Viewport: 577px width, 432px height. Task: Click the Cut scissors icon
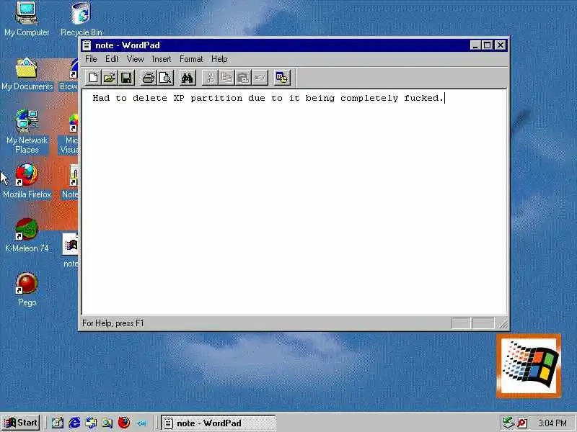pyautogui.click(x=210, y=78)
